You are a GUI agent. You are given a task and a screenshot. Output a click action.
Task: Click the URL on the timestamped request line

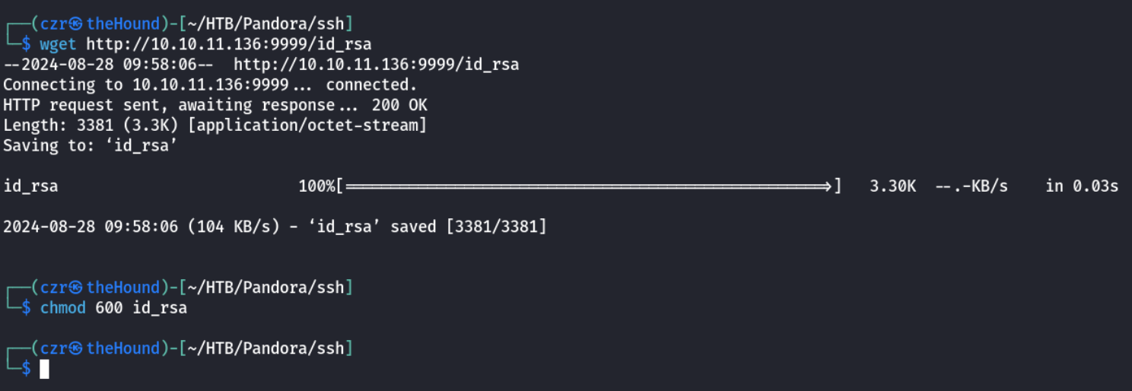[376, 65]
